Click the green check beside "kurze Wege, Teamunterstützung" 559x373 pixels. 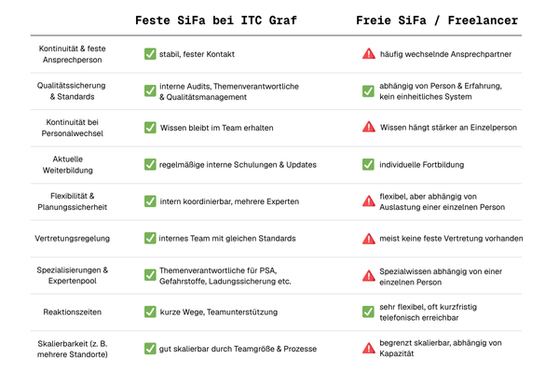coord(150,311)
